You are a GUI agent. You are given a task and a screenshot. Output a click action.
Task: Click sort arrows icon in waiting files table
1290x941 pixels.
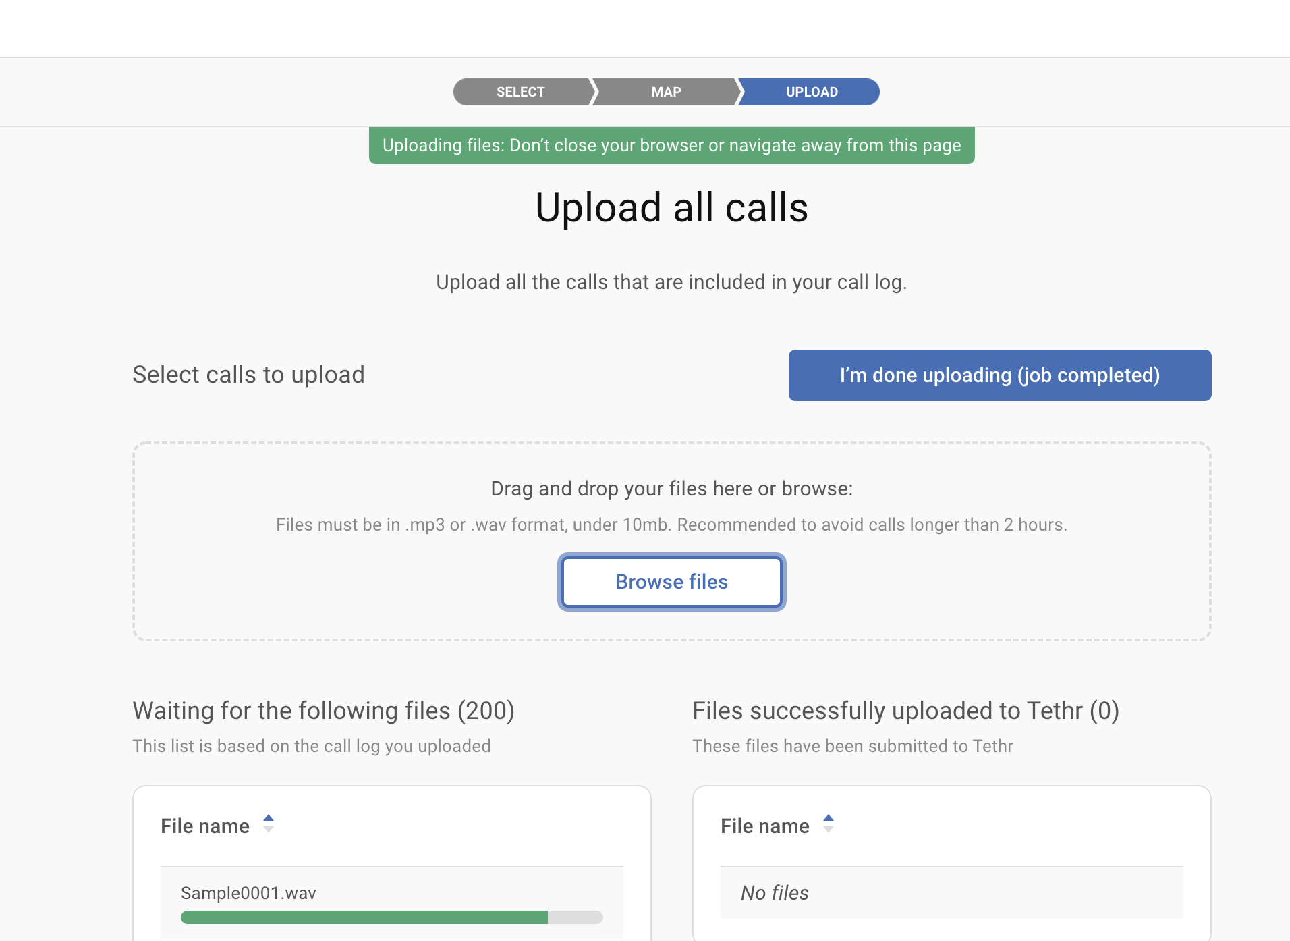(269, 824)
